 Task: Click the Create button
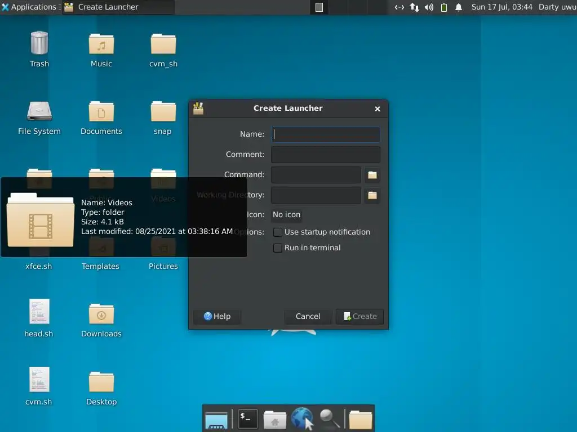[360, 316]
